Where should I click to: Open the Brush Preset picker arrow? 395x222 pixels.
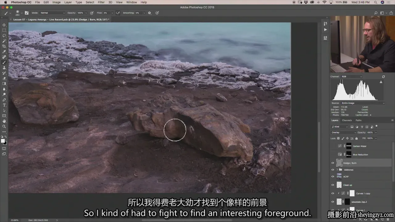click(22, 13)
